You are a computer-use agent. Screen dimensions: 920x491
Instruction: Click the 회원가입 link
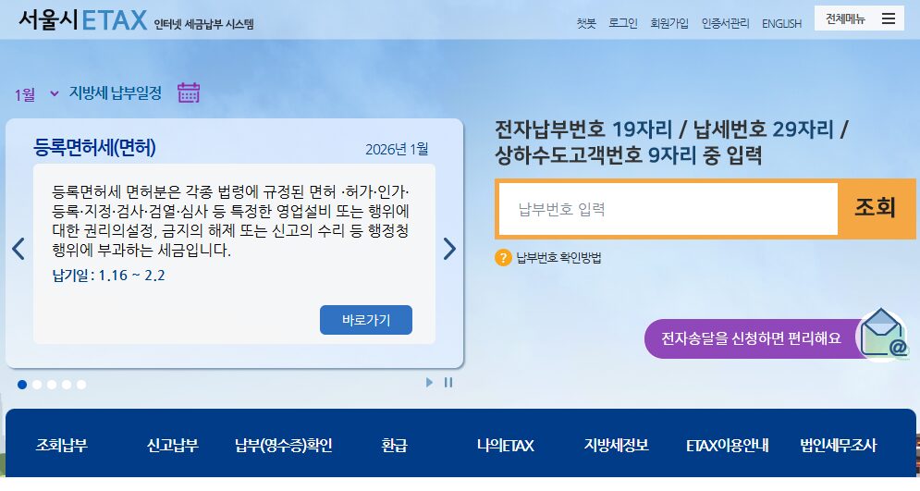tap(669, 23)
